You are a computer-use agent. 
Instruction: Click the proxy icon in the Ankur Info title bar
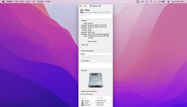91,6
